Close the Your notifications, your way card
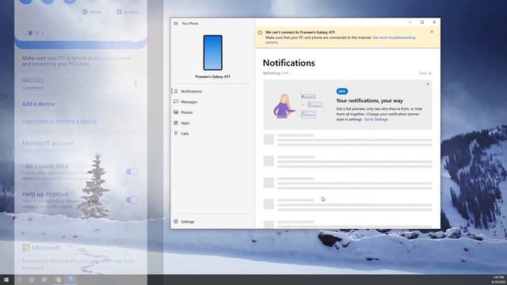The image size is (507, 285). tap(428, 84)
